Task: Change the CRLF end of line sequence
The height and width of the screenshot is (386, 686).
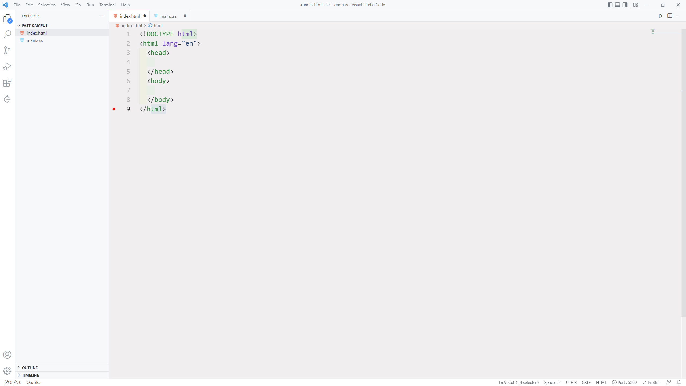Action: 586,382
